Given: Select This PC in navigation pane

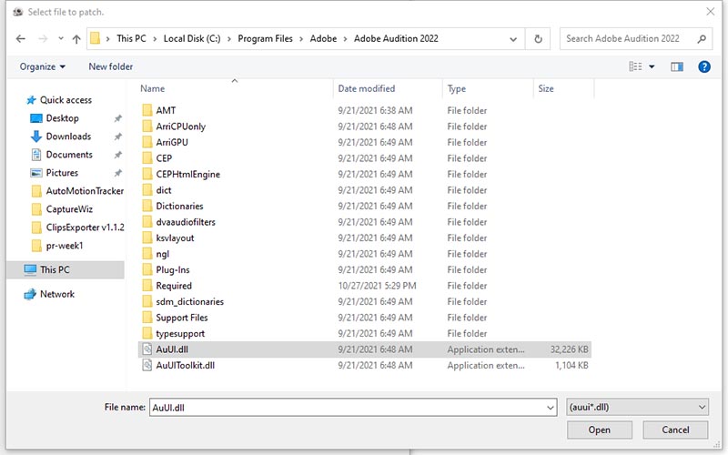Looking at the screenshot, I should coord(55,269).
